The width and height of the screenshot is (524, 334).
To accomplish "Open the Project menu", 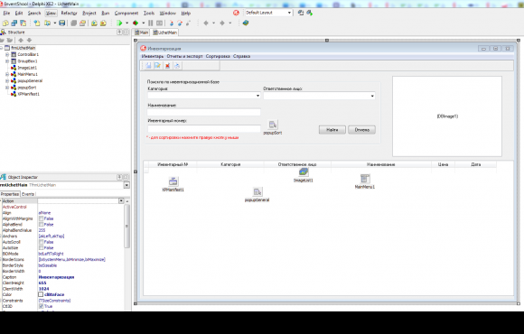I will coord(89,13).
